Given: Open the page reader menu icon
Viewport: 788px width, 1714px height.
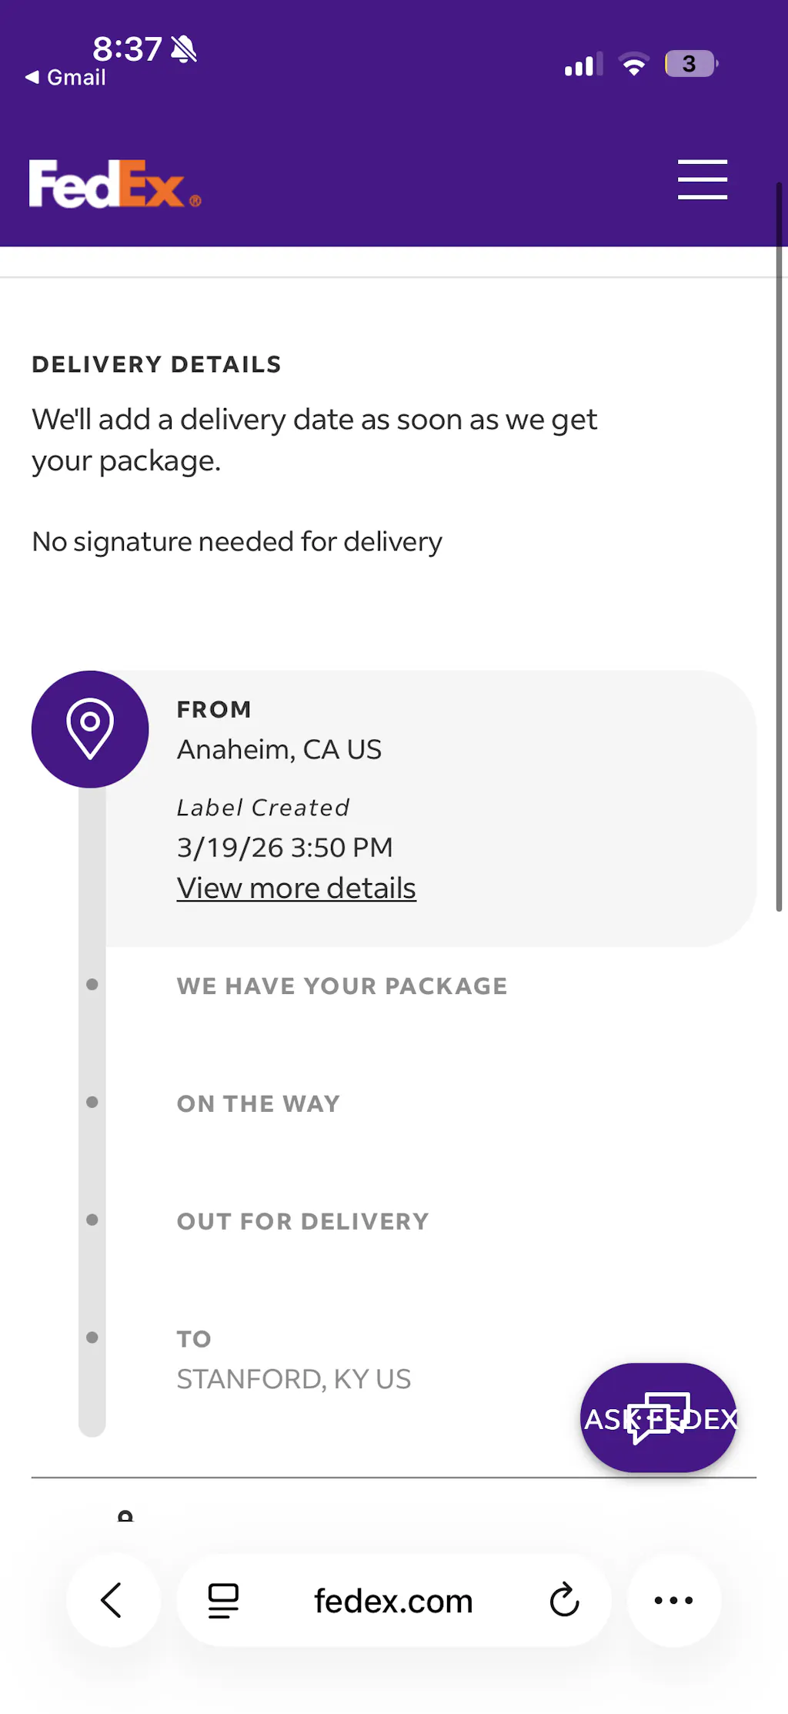Looking at the screenshot, I should 223,1600.
